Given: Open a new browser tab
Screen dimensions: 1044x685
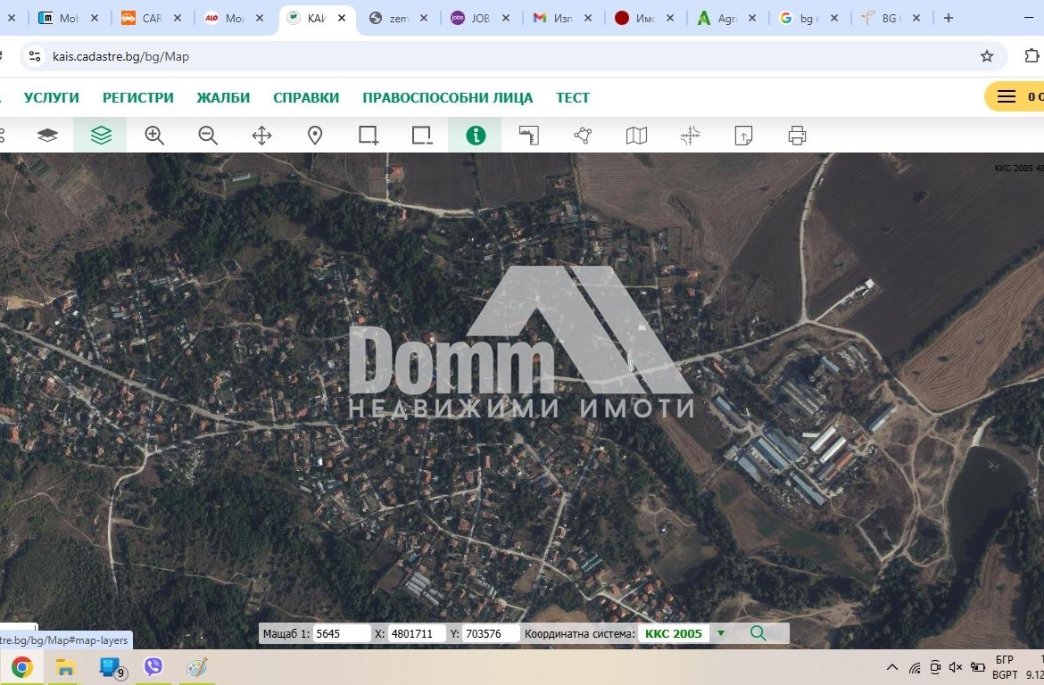Looking at the screenshot, I should (x=949, y=18).
